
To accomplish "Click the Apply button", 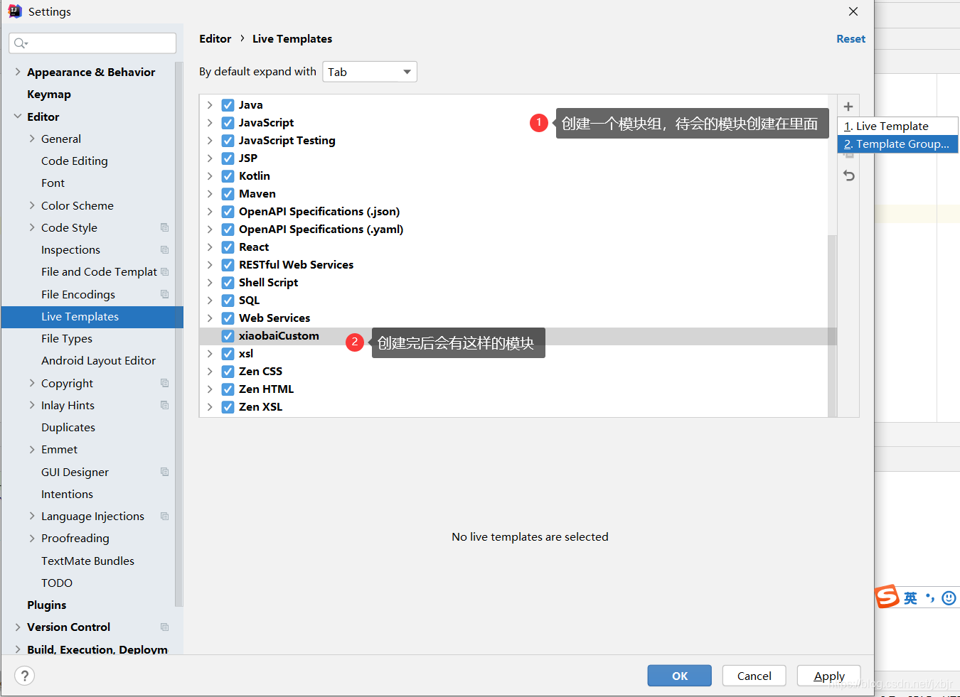I will coord(829,676).
